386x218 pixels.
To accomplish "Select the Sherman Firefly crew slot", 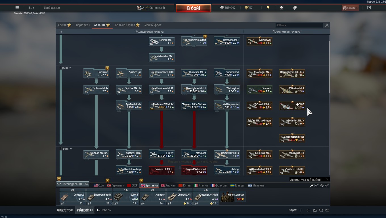I will point(99,197).
